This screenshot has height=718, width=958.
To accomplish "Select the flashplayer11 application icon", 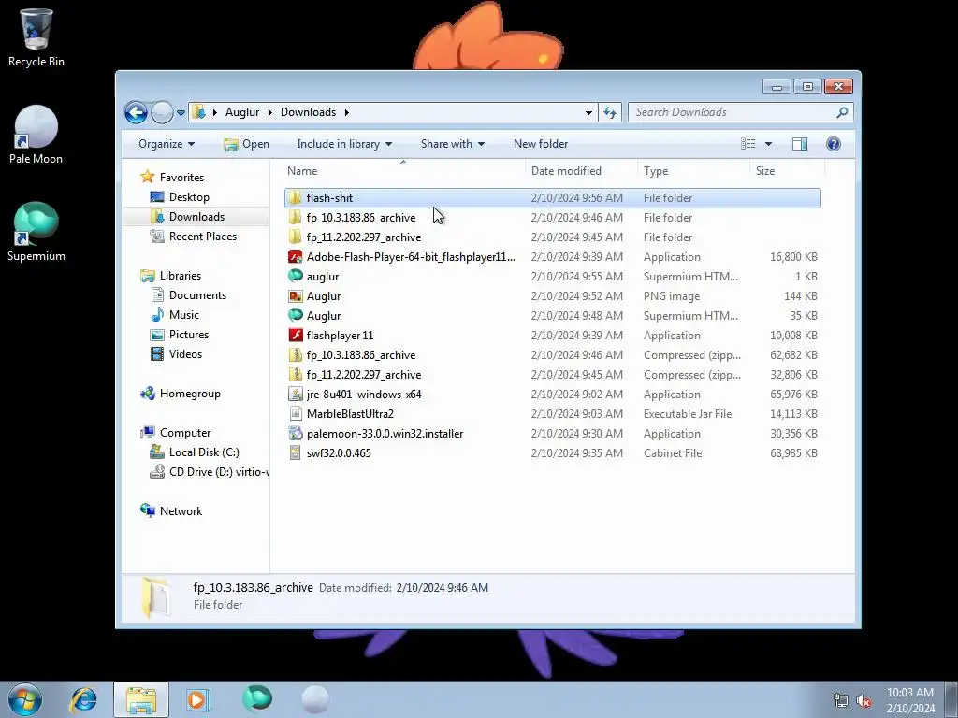I will point(295,336).
